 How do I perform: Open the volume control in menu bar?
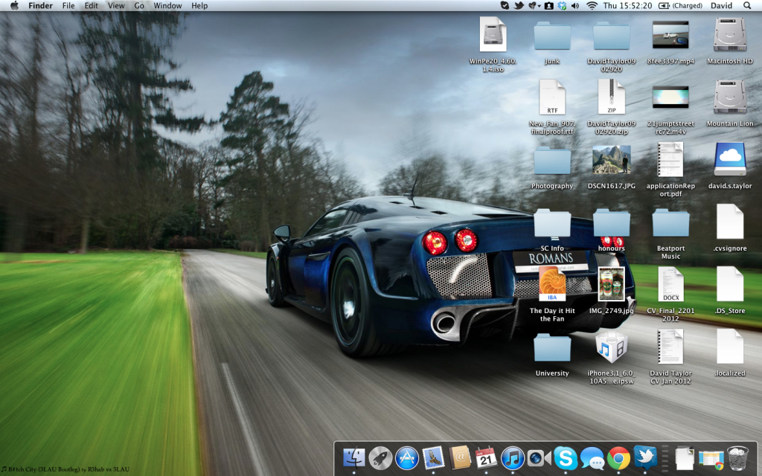tap(577, 5)
